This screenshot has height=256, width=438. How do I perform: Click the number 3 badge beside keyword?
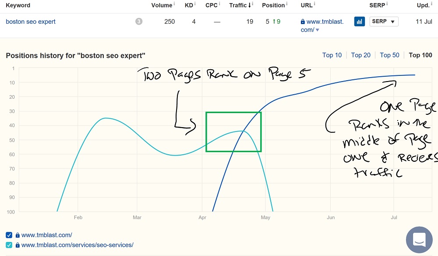[x=139, y=21]
